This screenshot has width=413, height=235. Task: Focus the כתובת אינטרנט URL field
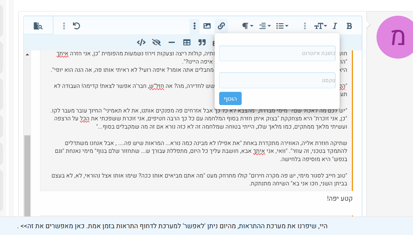[277, 54]
